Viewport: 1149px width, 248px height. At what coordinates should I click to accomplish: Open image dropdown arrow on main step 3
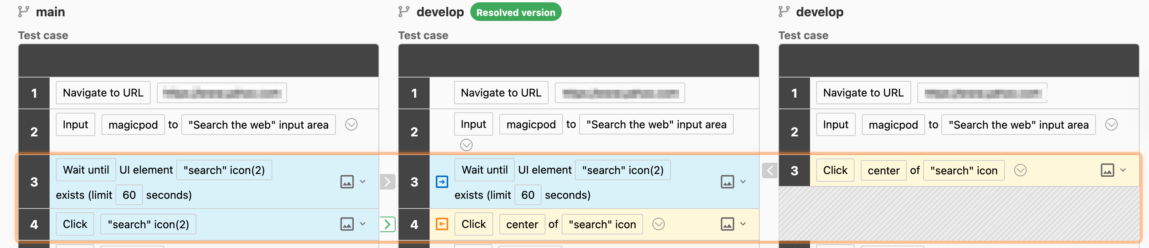point(363,182)
